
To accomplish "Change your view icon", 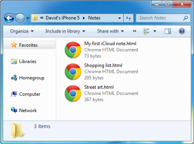I will point(146,31).
